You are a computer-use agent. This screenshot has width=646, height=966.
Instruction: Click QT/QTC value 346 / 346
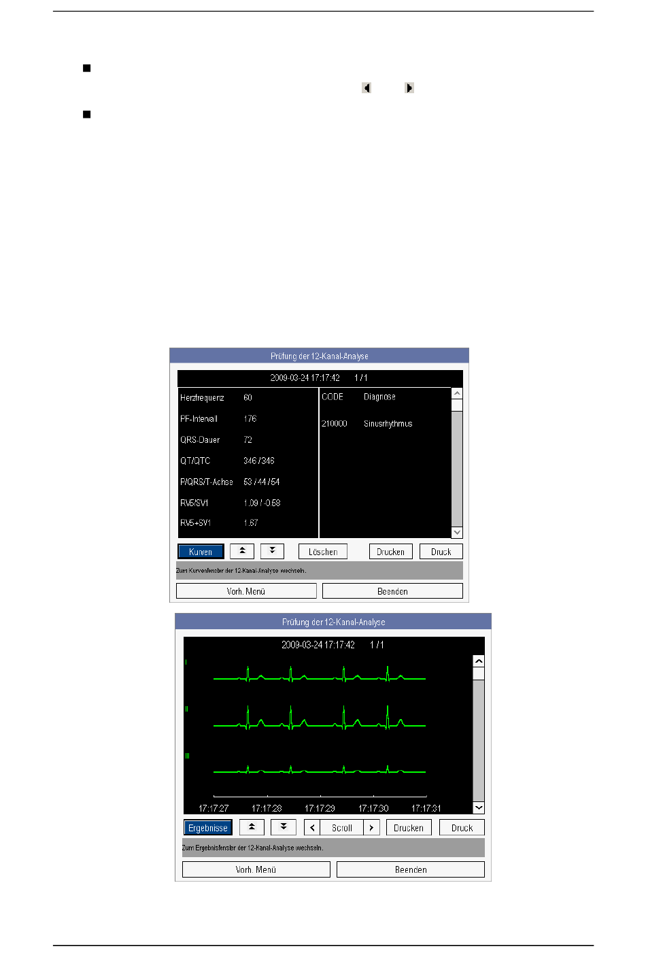[259, 461]
